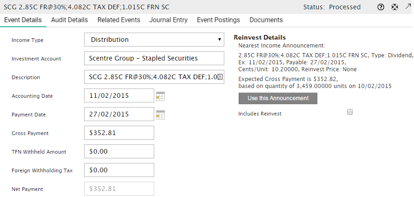The height and width of the screenshot is (197, 414).
Task: Show the Documents tab
Action: pos(266,20)
